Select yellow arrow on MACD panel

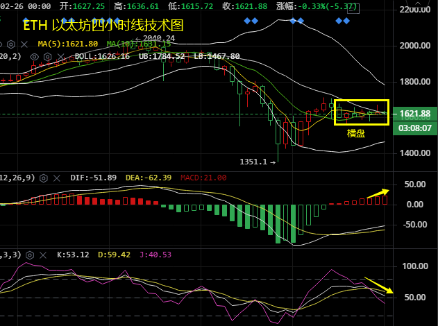coord(378,191)
